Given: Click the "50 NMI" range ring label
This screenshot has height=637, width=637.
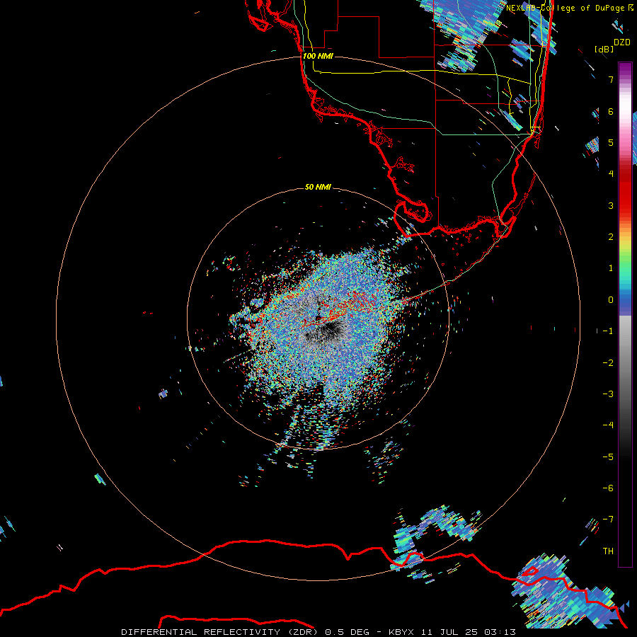Looking at the screenshot, I should point(318,187).
